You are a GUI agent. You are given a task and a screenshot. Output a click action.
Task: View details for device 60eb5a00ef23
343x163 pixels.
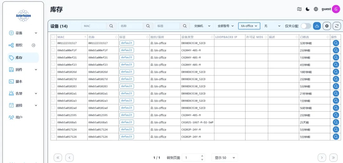[x=336, y=65]
